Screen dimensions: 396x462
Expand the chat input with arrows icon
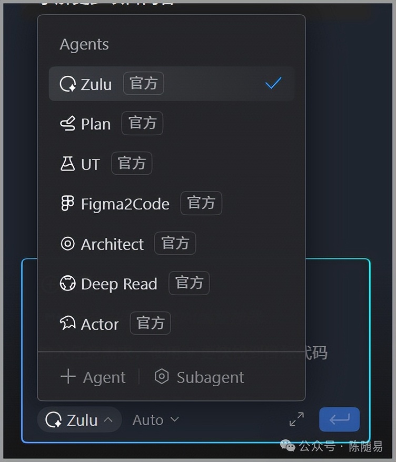pyautogui.click(x=297, y=419)
